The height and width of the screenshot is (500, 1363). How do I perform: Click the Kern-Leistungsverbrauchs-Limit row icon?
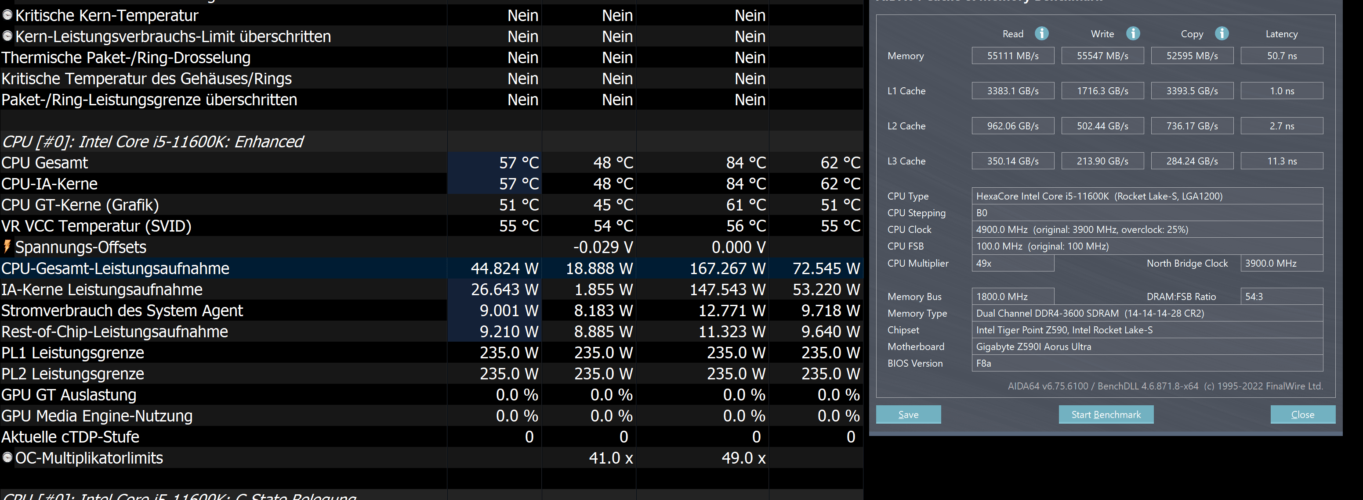[x=7, y=36]
